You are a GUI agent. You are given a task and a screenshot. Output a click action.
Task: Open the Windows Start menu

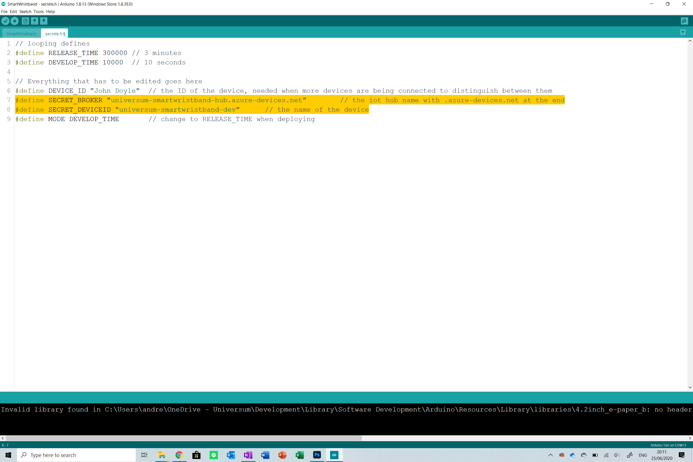coord(8,455)
